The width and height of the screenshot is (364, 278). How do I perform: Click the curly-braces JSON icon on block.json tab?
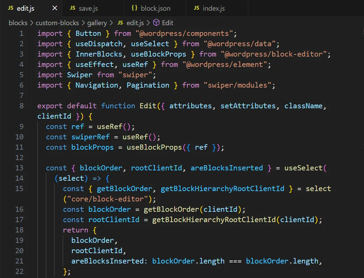(134, 8)
